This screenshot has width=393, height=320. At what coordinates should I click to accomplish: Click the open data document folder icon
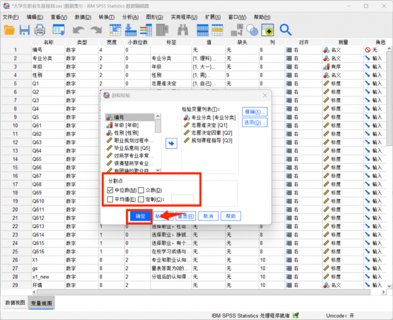(x=9, y=30)
